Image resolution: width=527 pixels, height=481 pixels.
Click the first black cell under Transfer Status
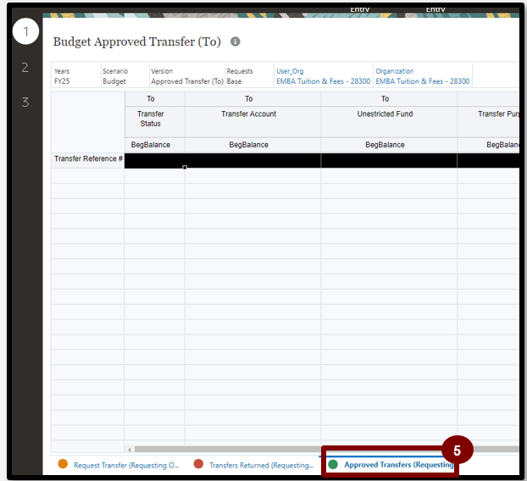(154, 161)
